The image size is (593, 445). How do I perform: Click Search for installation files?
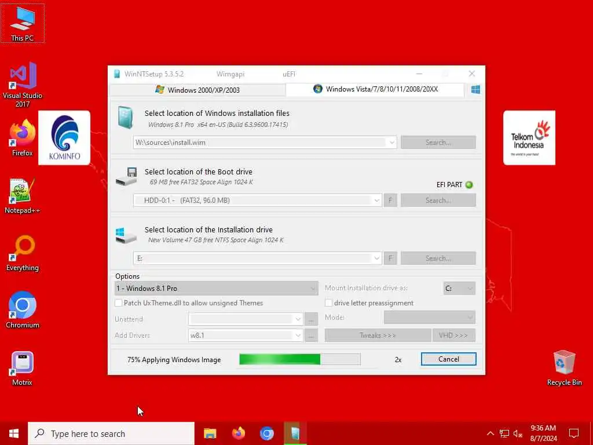438,143
